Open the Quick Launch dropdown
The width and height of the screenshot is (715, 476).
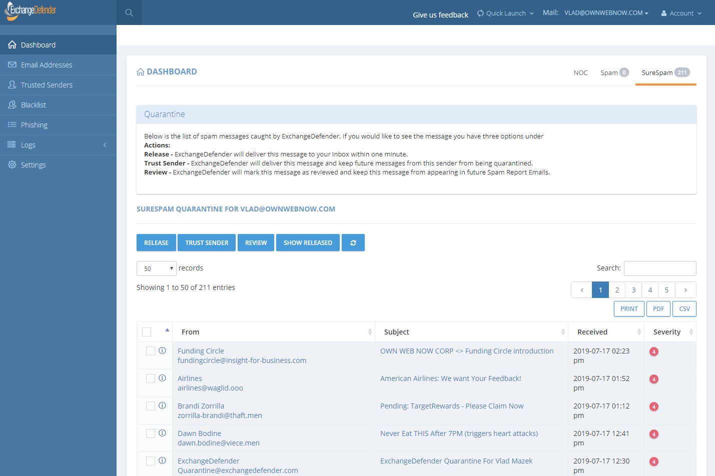(x=505, y=13)
